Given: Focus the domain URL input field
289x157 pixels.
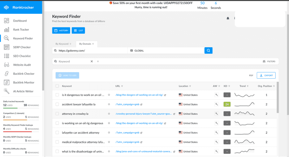Looking at the screenshot, I should click(92, 51).
